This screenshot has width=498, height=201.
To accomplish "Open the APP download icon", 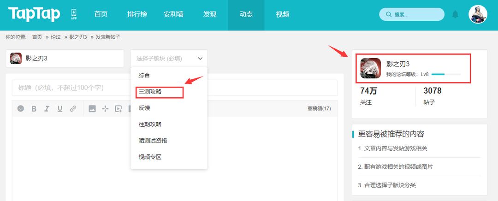I will click(x=74, y=14).
